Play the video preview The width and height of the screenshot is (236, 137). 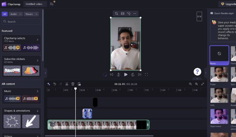(x=126, y=75)
